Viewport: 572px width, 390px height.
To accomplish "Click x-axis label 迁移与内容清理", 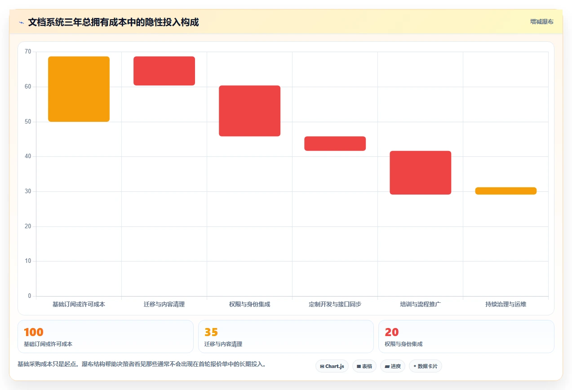I will 164,304.
